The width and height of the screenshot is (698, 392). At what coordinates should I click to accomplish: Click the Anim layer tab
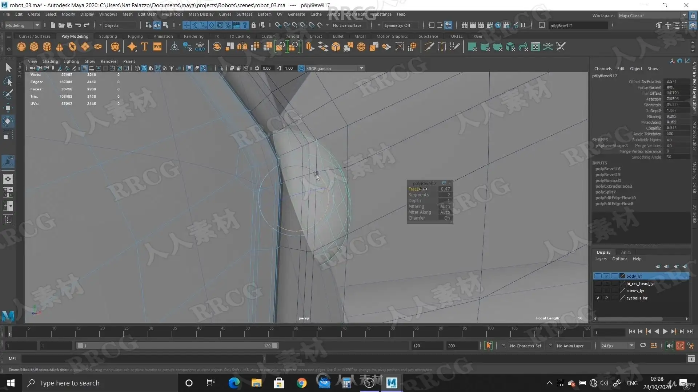click(x=626, y=252)
